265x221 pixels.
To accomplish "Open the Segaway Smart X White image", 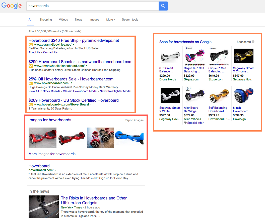I will 170,96.
